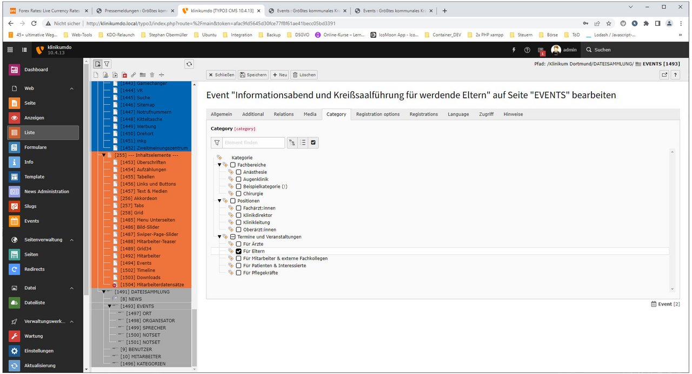Select the ORGANISATOR page in tree

(x=151, y=321)
